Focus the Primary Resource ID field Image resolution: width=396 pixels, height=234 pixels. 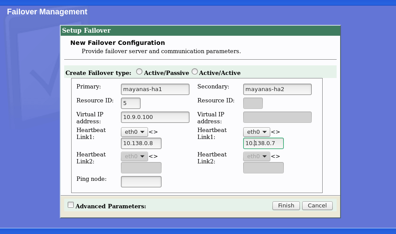pos(131,103)
